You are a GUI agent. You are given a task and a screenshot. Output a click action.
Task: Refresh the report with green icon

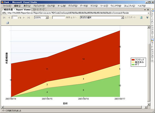(x=141, y=18)
